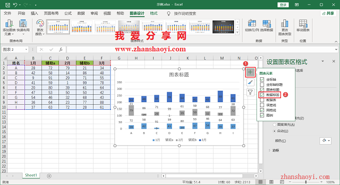Switch to Page Layout view icon
Image resolution: width=340 pixels, height=185 pixels.
point(271,182)
